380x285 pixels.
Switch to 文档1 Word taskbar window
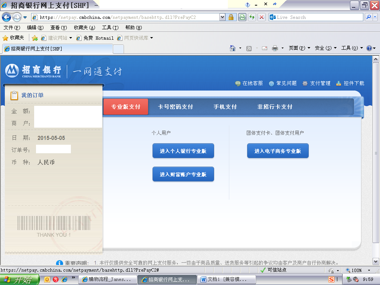tap(227, 279)
